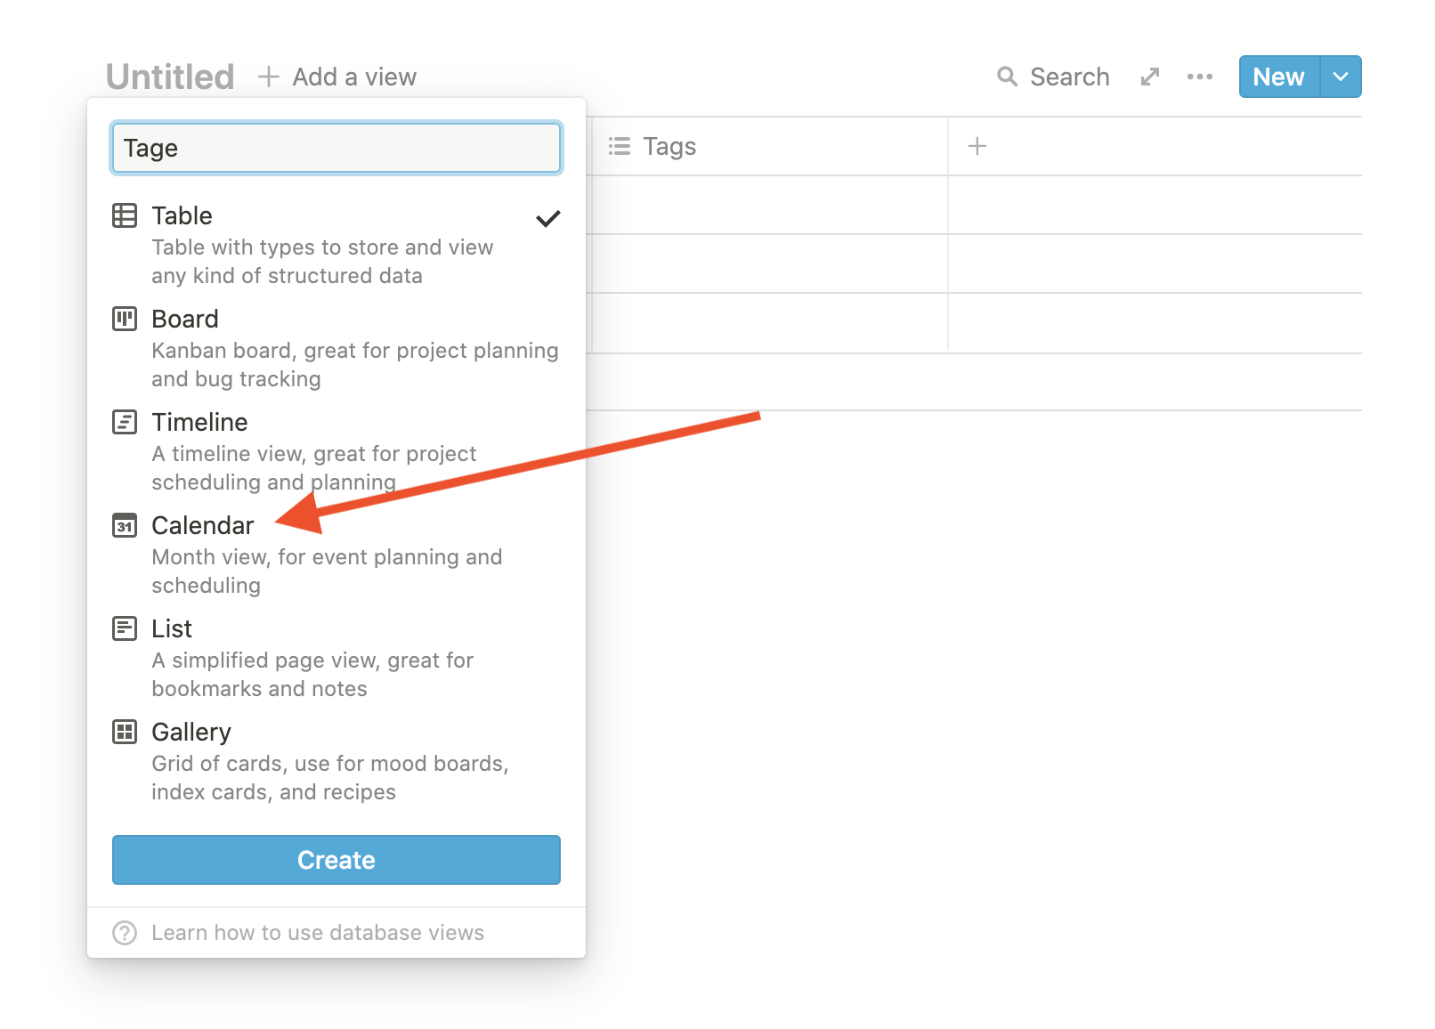
Task: Click the Timeline view icon
Action: pyautogui.click(x=125, y=422)
